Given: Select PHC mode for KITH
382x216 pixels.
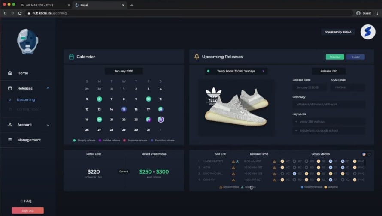Looking at the screenshot, I should click(355, 168).
